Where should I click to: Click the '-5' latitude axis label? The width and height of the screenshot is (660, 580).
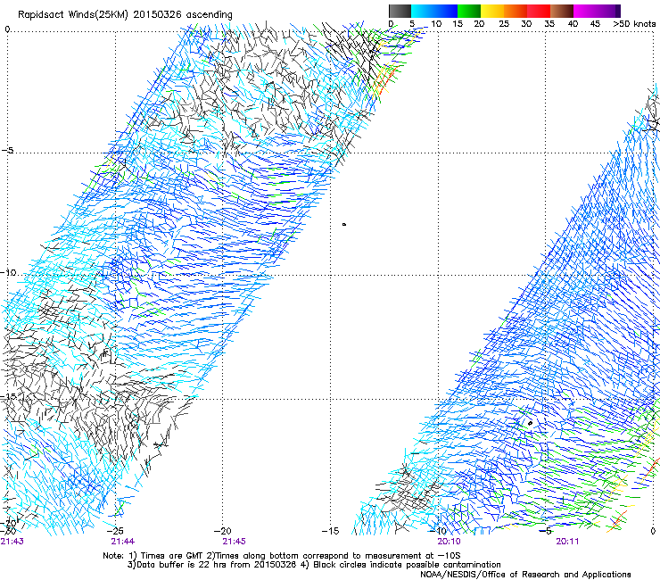coord(7,151)
